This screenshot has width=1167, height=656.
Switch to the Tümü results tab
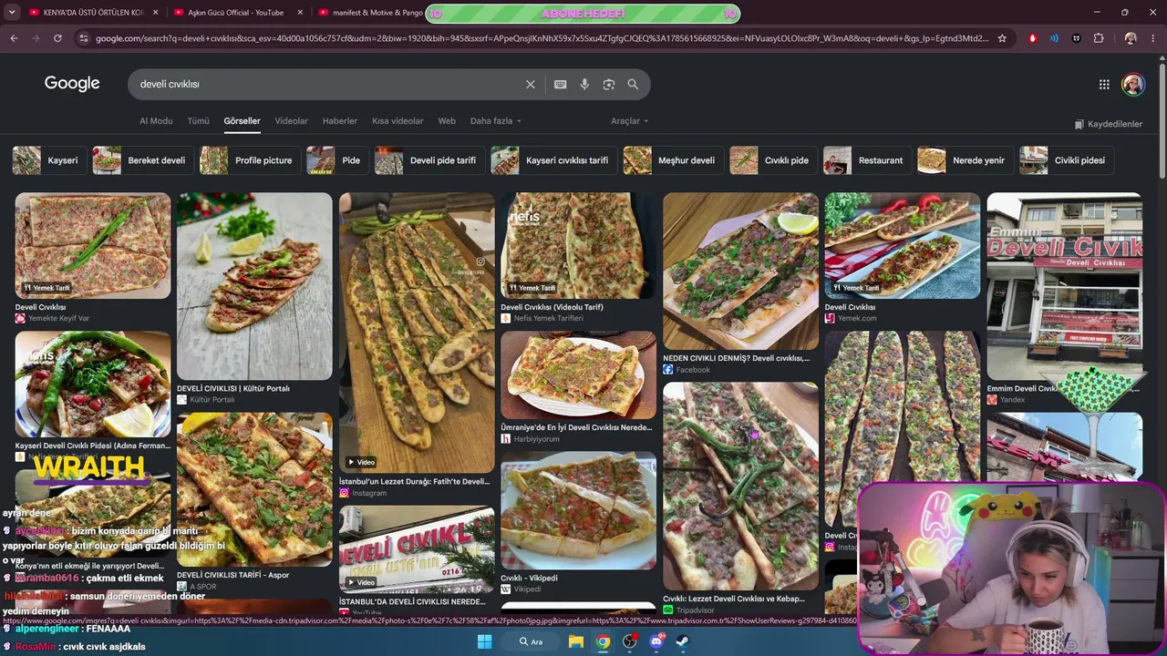(198, 121)
